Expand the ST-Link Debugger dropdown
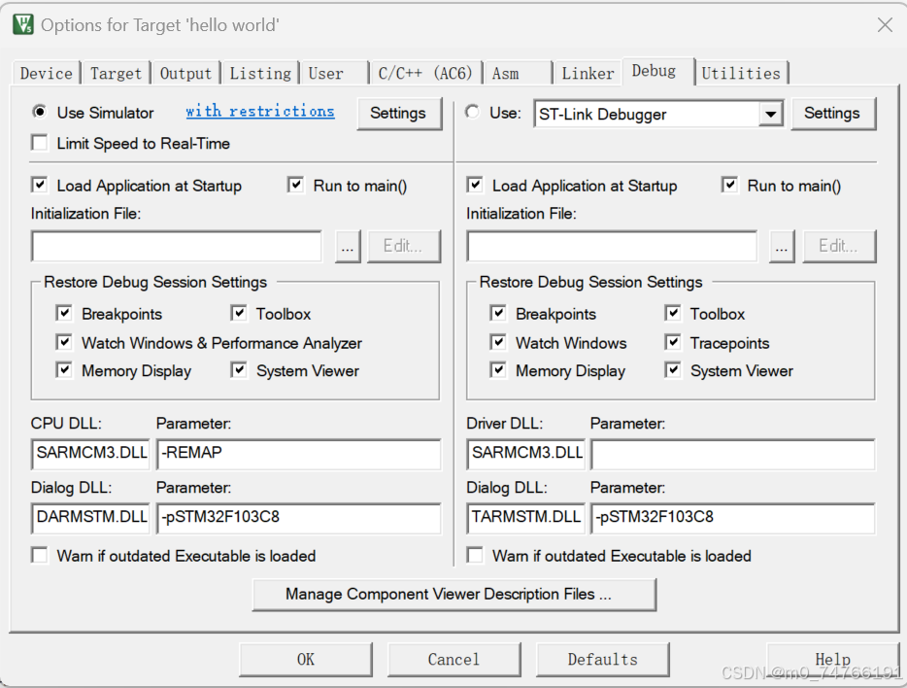The image size is (907, 688). 770,114
